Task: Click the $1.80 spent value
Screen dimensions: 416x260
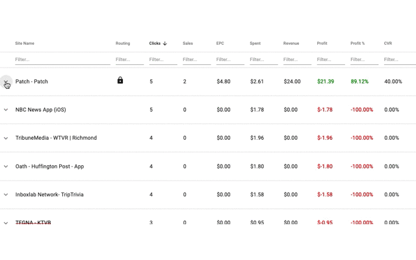Action: pos(257,166)
